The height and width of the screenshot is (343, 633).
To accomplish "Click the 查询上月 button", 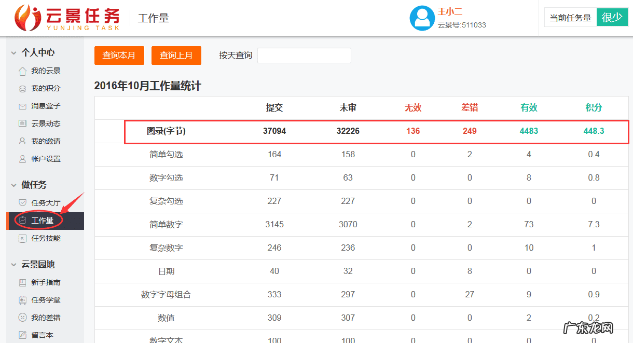I will click(x=176, y=55).
